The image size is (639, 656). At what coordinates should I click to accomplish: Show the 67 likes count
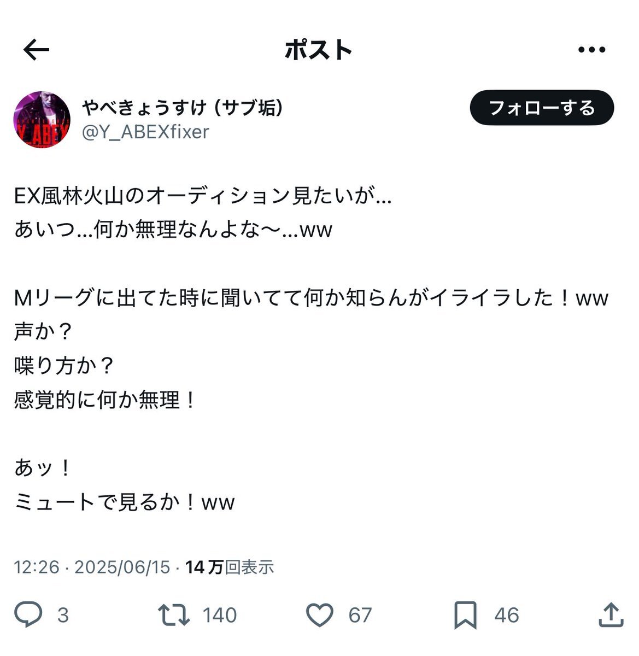click(x=360, y=615)
